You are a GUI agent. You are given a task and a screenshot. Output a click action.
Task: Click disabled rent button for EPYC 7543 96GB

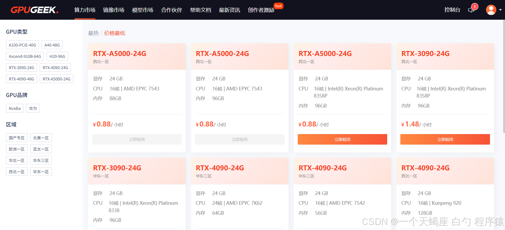[240, 139]
